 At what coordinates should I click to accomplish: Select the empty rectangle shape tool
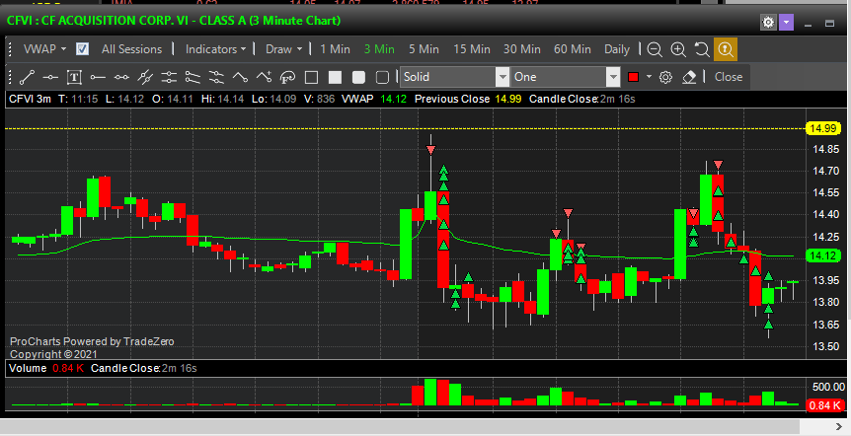(311, 77)
